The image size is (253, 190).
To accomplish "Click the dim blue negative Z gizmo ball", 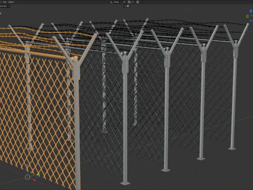I will (251, 21).
